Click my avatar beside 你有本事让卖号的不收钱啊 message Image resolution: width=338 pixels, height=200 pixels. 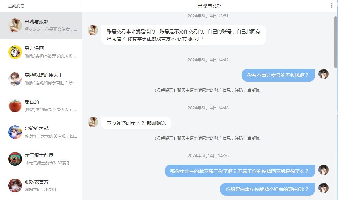324,74
